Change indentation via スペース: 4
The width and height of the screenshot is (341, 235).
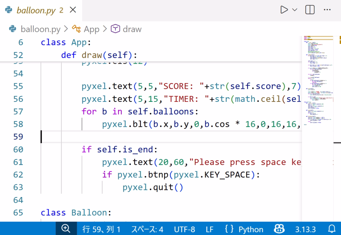pos(147,229)
